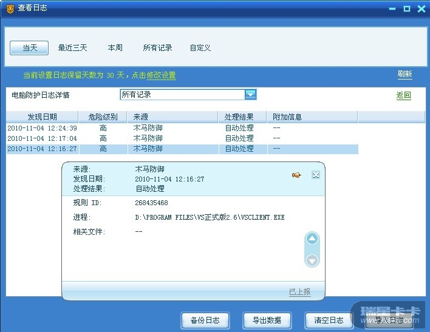The image size is (430, 332).
Task: Sort by 危险级别 column header
Action: (x=103, y=117)
